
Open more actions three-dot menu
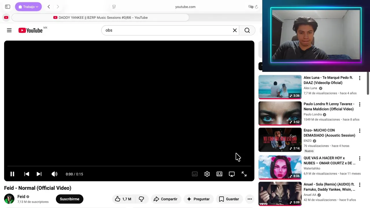pyautogui.click(x=250, y=199)
